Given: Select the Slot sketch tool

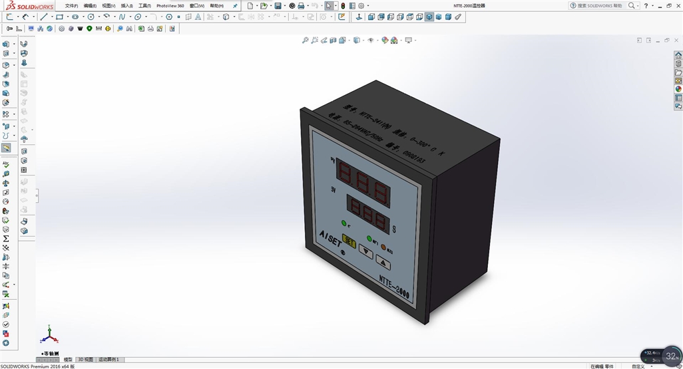Looking at the screenshot, I should click(75, 17).
